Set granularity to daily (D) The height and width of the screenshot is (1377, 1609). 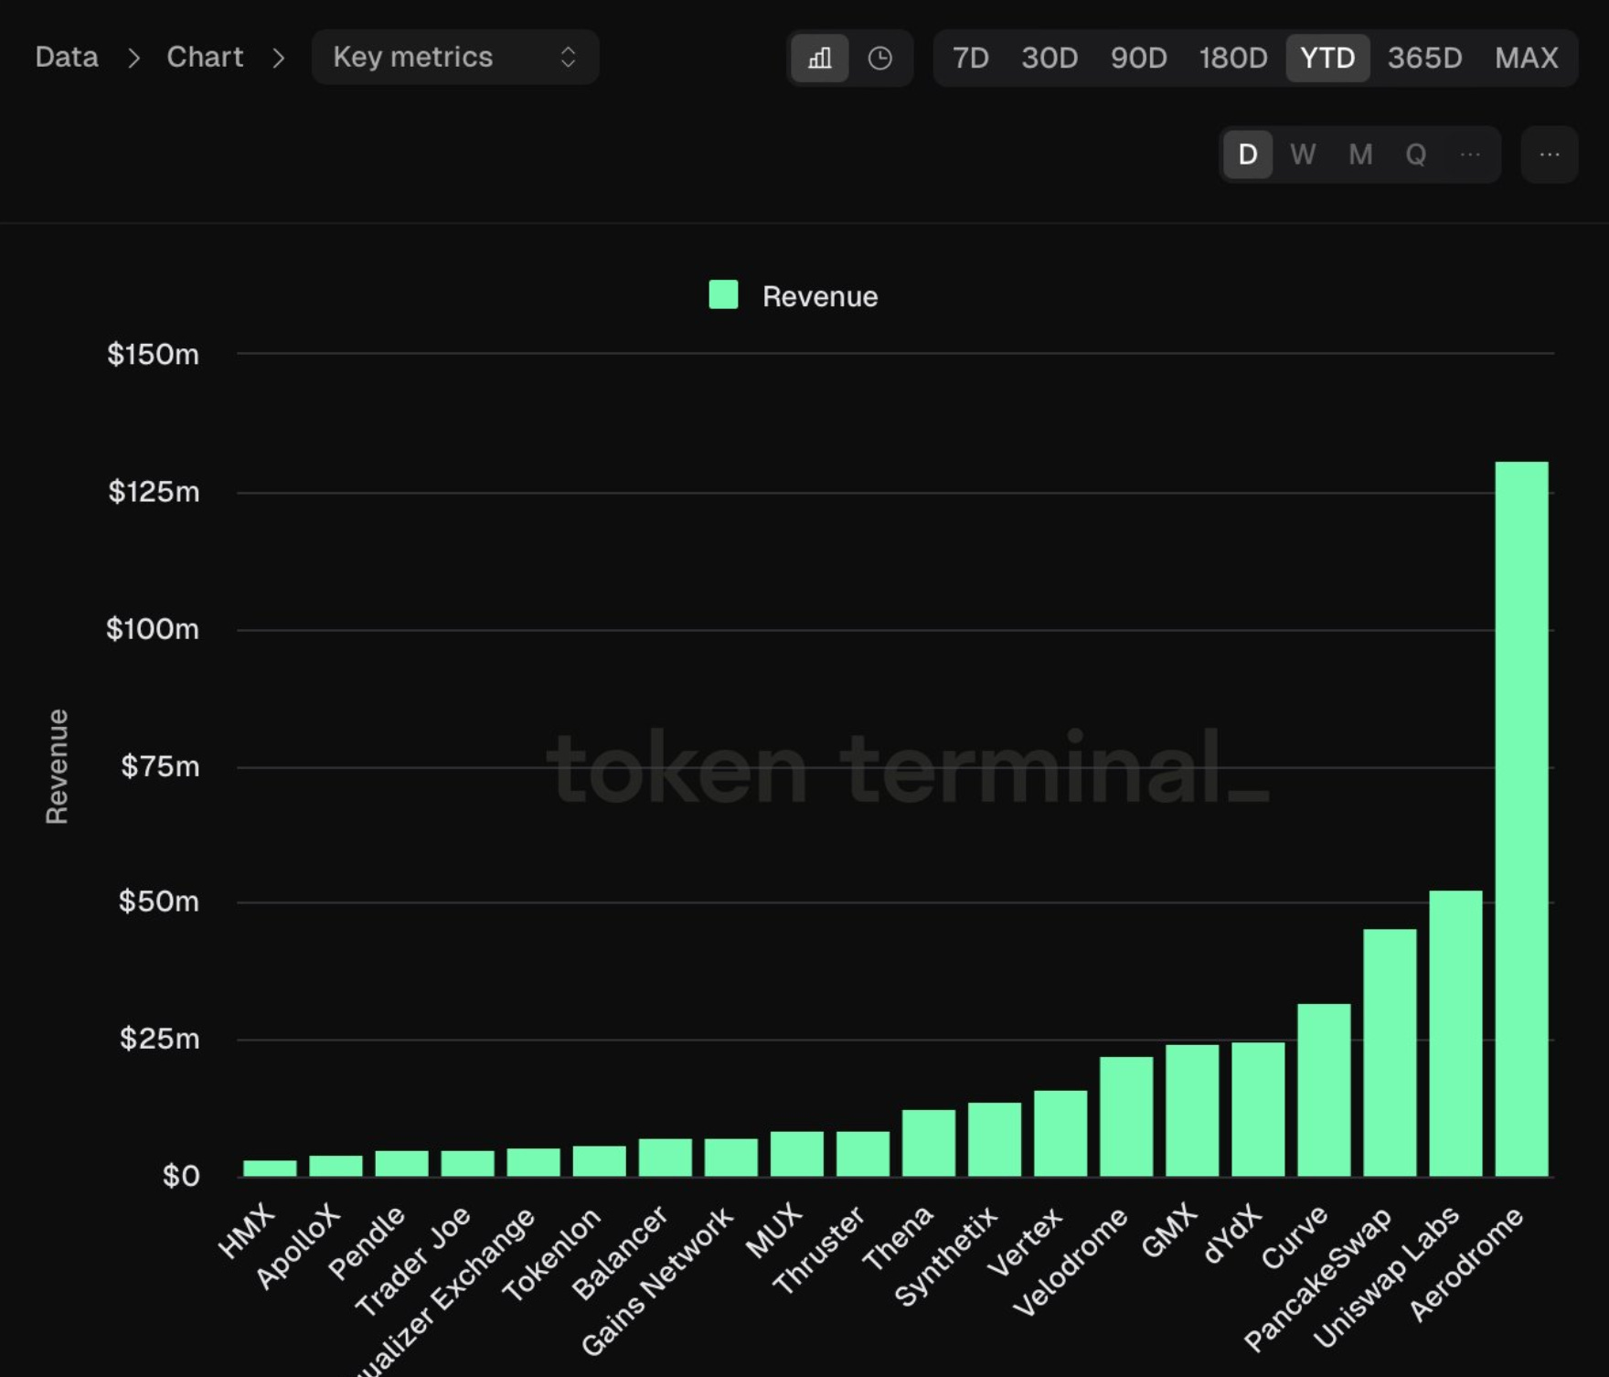click(1247, 155)
